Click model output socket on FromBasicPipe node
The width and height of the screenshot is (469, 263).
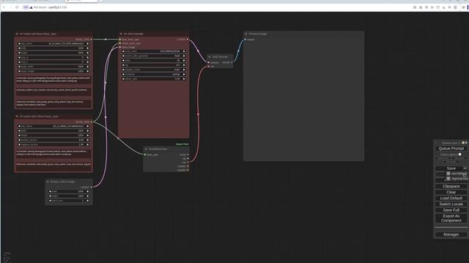click(188, 155)
